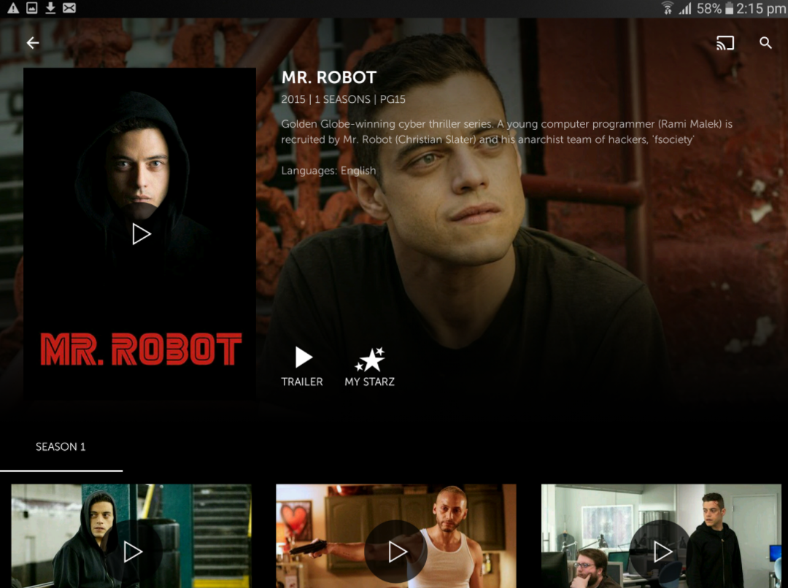Play episode with man pointing gun
This screenshot has height=588, width=788.
(396, 535)
